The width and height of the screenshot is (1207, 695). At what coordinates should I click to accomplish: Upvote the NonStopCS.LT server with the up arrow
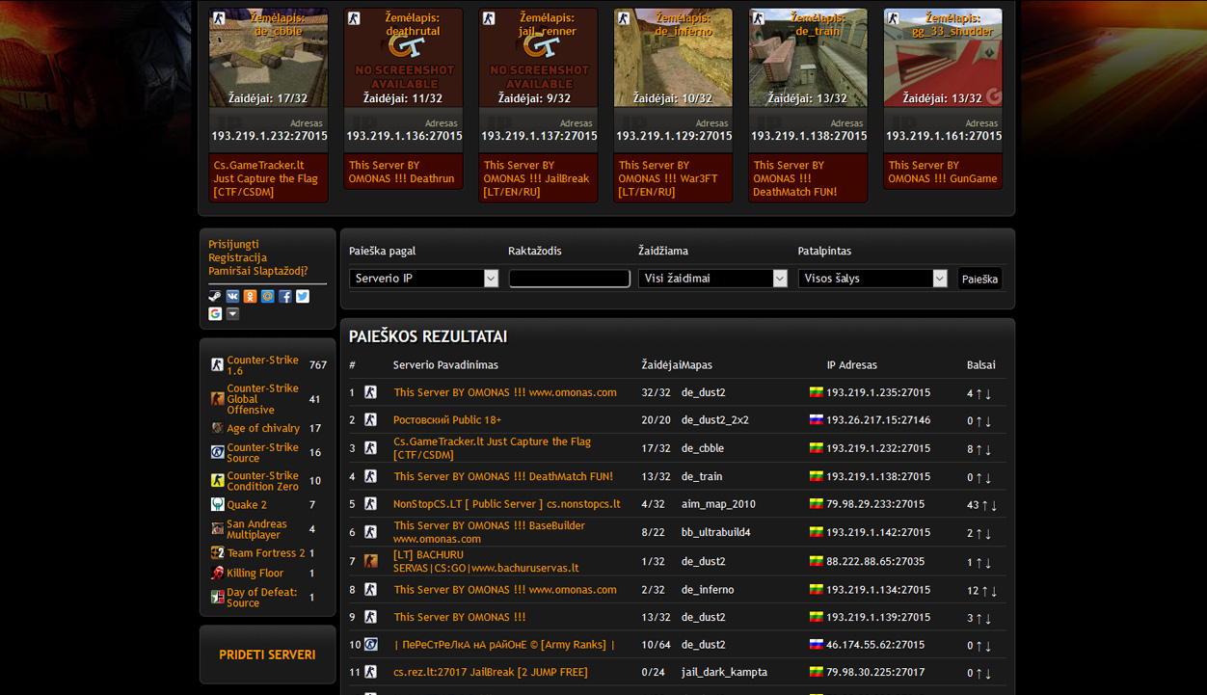coord(984,505)
